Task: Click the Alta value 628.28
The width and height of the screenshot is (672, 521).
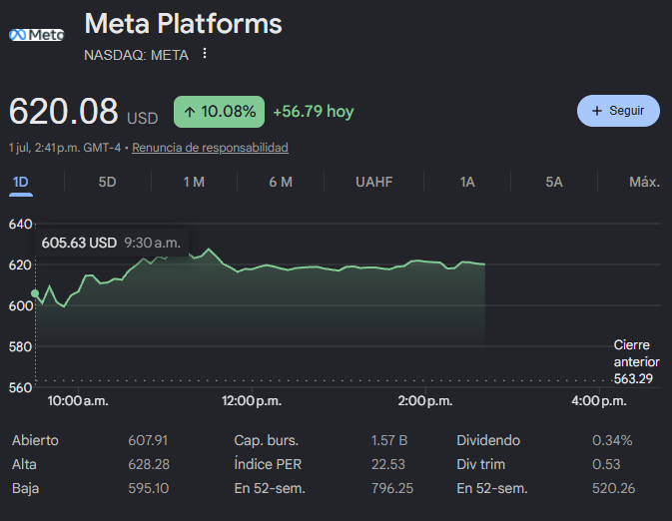Action: tap(149, 464)
